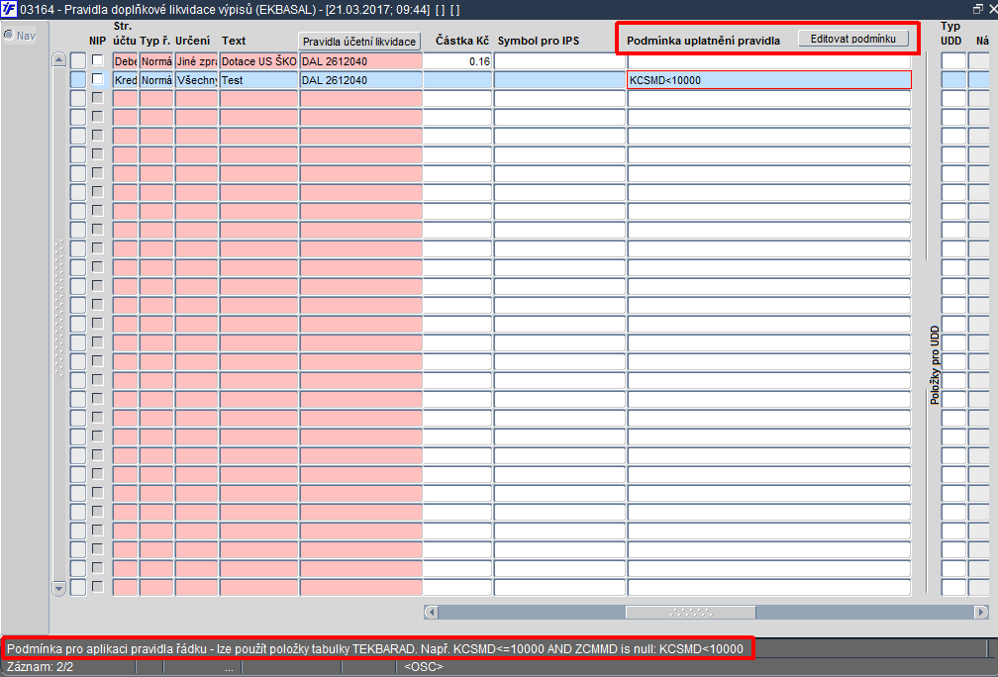Click the Částka Kč cell containing 0.16

click(457, 61)
